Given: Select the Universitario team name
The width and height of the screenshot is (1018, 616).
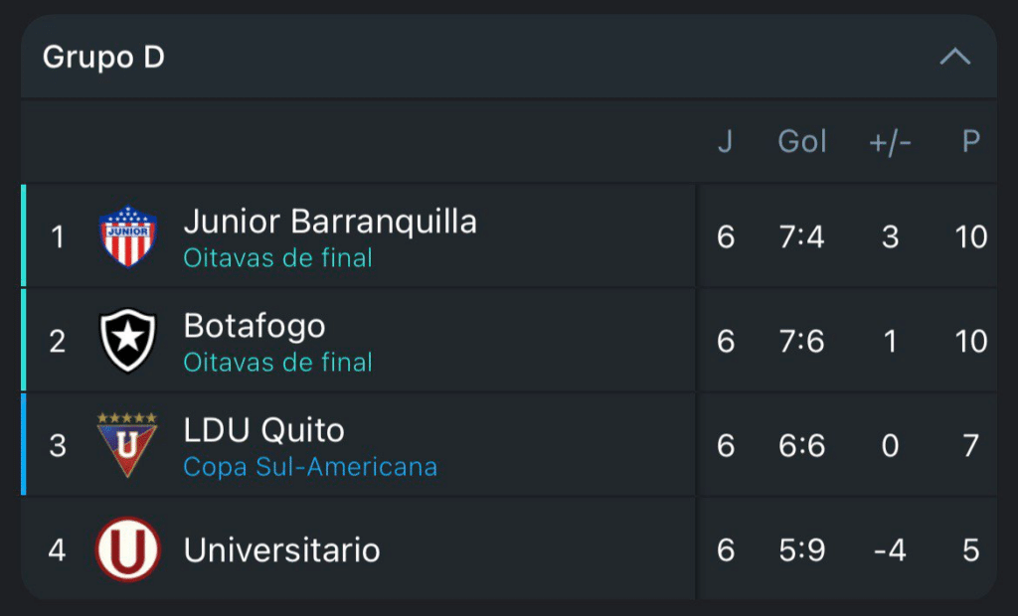Looking at the screenshot, I should 281,549.
